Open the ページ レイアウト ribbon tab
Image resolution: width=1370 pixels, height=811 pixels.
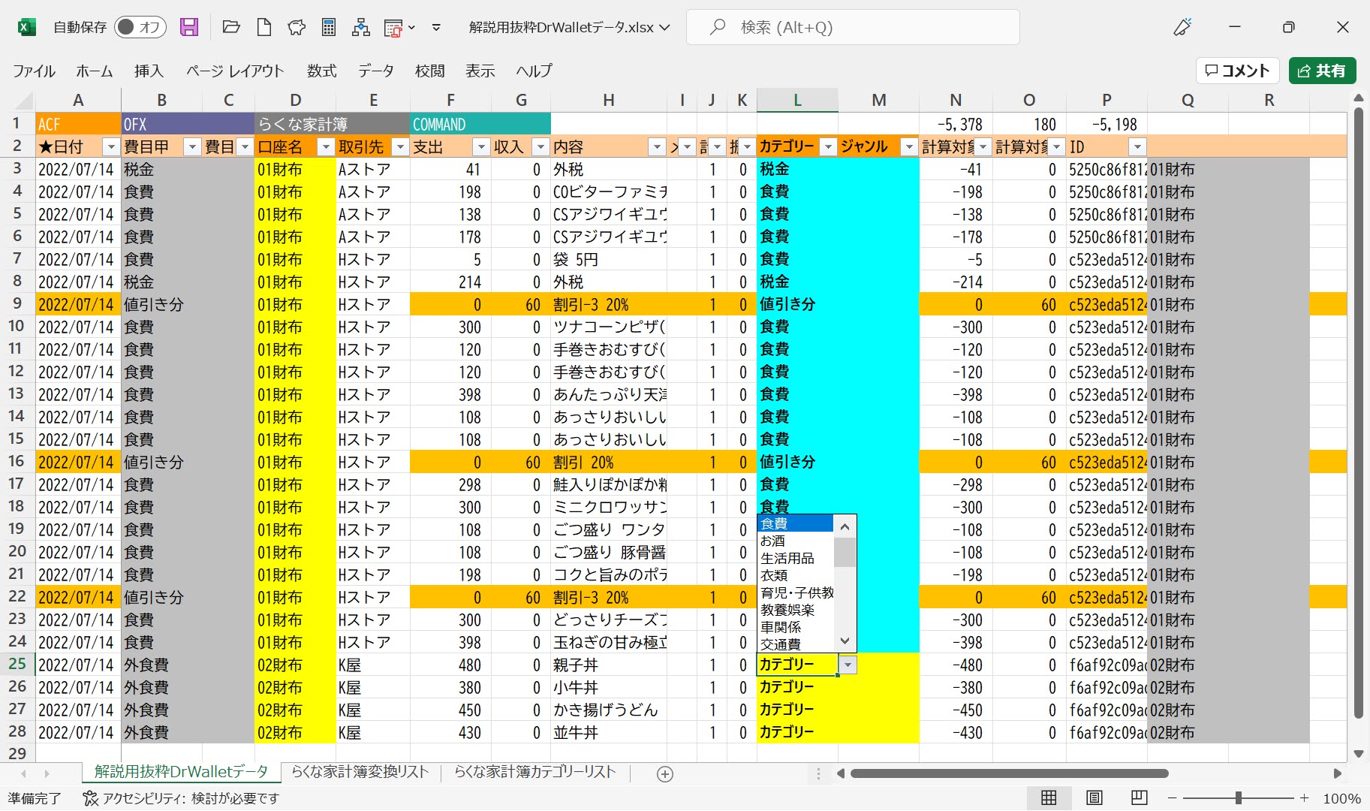point(235,71)
